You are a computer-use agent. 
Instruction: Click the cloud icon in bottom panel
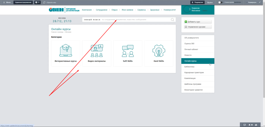click(x=256, y=125)
